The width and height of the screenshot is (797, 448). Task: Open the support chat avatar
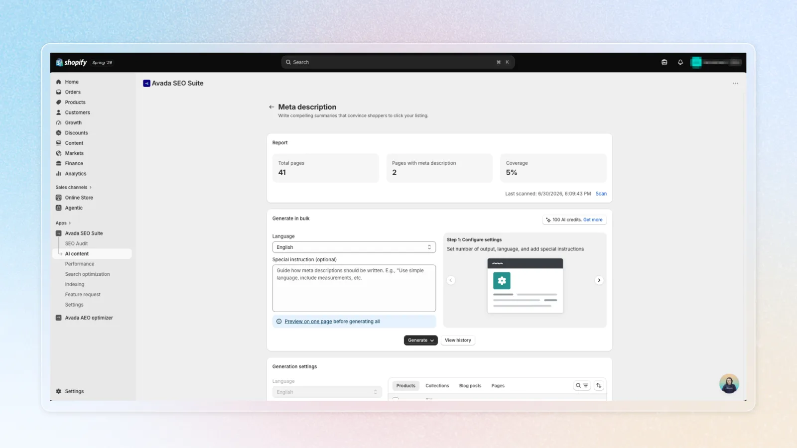tap(729, 384)
